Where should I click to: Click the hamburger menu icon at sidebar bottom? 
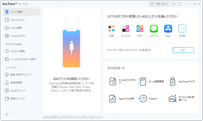(x=7, y=114)
